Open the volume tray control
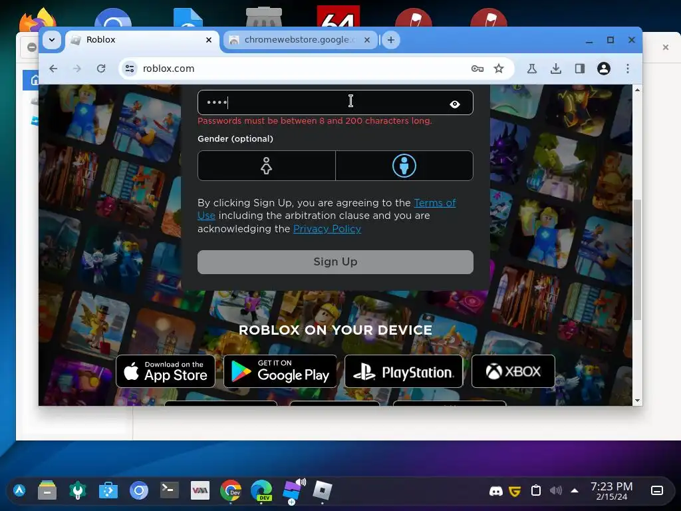 [x=555, y=491]
